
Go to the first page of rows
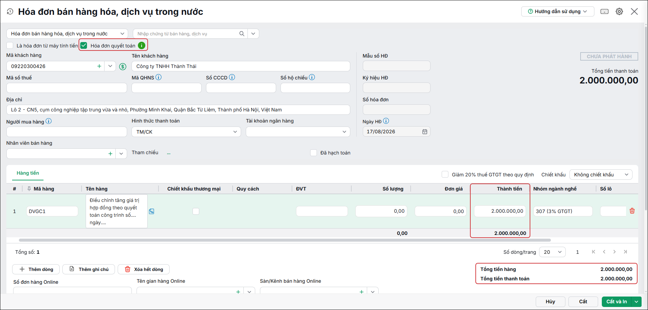594,252
